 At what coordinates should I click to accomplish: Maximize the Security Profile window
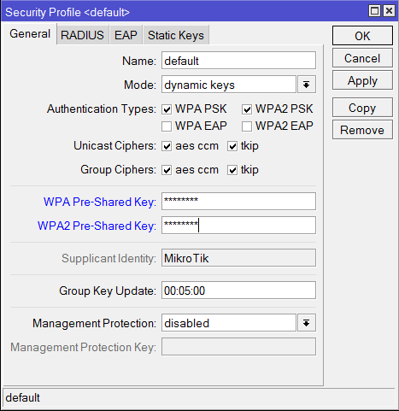(x=374, y=11)
